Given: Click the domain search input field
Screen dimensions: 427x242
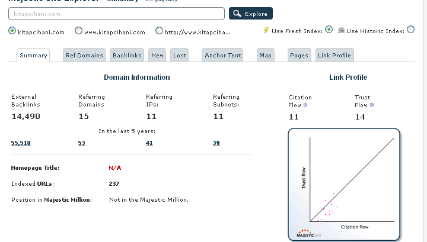Looking at the screenshot, I should pyautogui.click(x=117, y=14).
